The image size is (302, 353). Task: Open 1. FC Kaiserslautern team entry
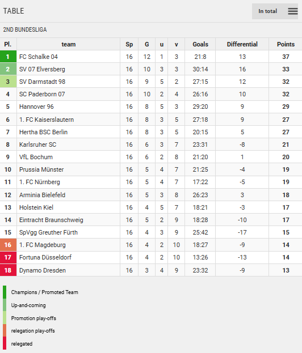47,120
